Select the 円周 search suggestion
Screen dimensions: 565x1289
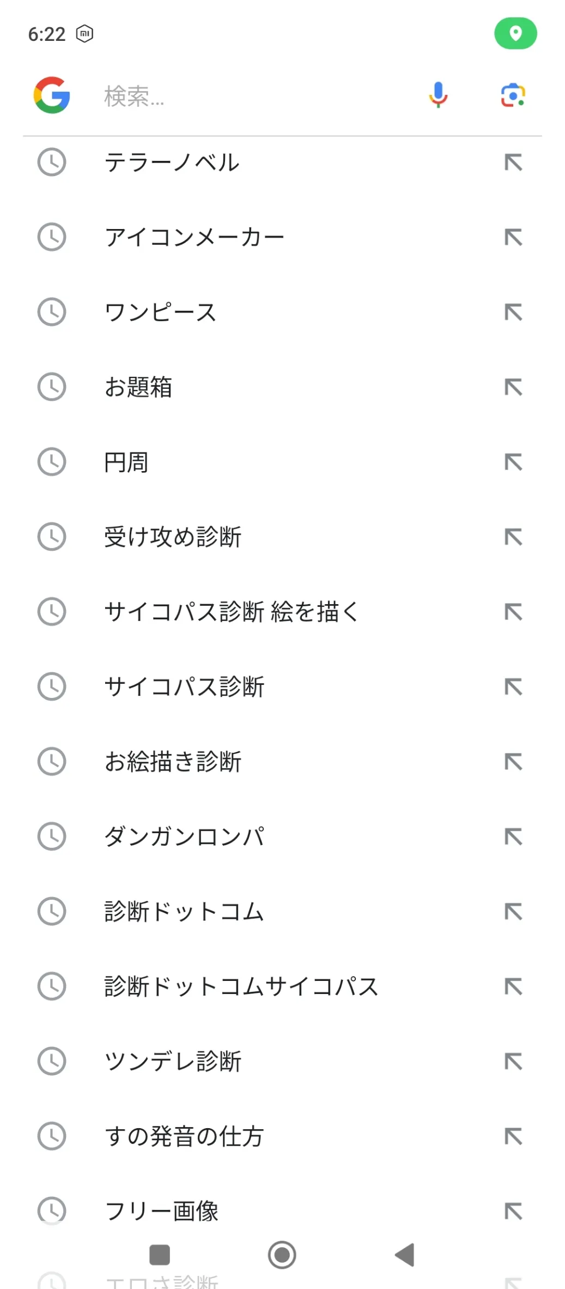tap(126, 462)
